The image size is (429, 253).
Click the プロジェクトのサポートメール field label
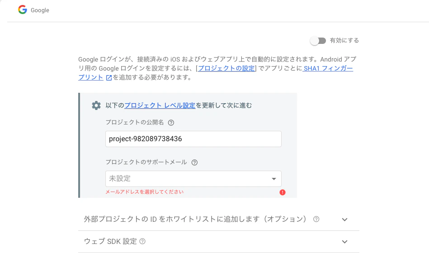[x=146, y=162]
